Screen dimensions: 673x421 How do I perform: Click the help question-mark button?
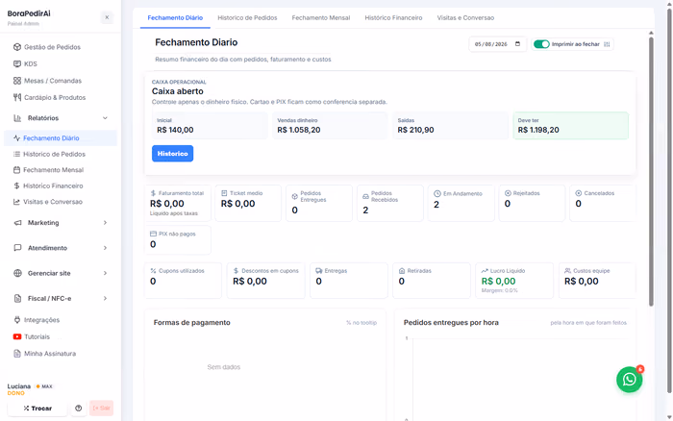(79, 409)
